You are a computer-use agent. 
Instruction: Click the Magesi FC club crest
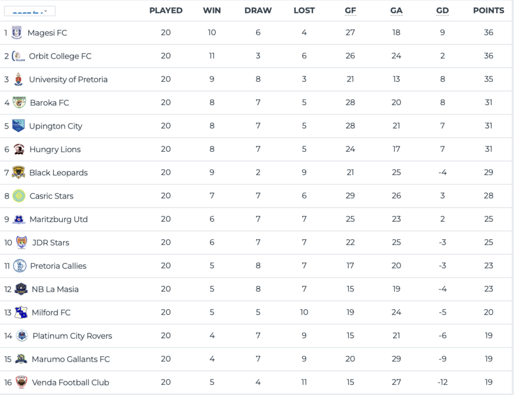[17, 33]
